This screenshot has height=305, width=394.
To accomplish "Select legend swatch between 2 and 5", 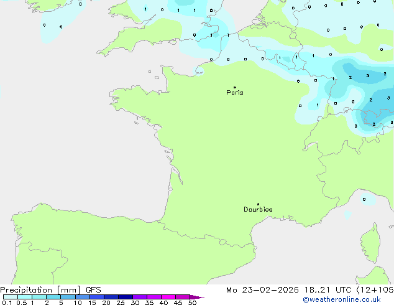I will coord(53,297).
